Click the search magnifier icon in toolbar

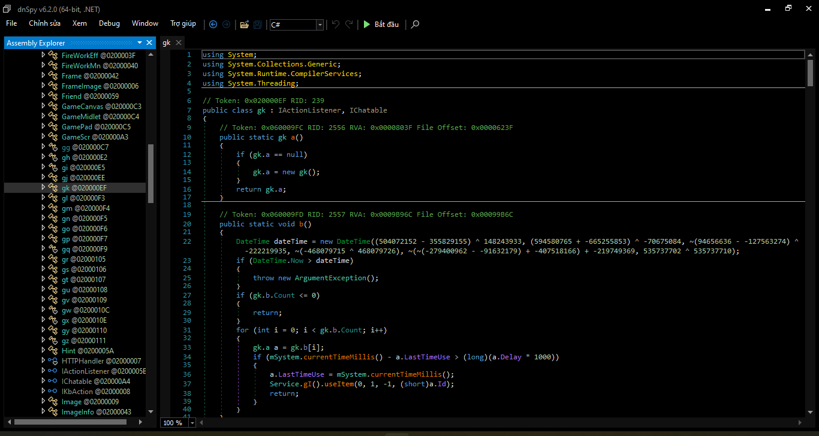(415, 25)
